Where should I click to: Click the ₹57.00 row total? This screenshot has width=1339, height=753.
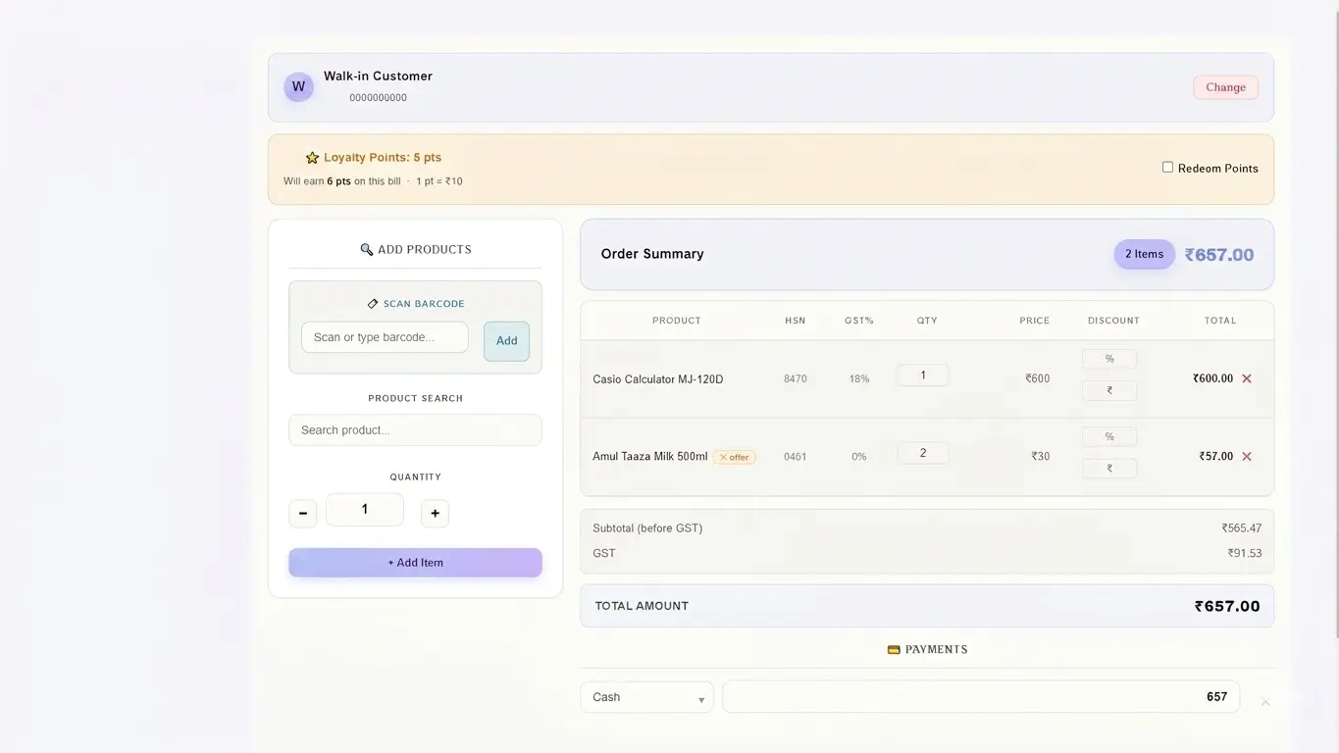[1215, 457]
